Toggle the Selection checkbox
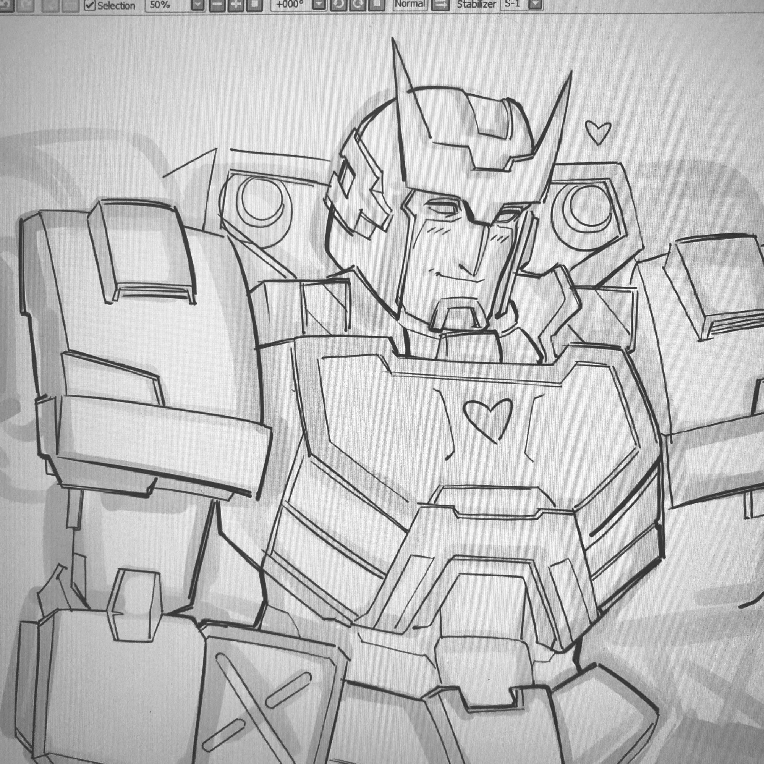 (90, 5)
